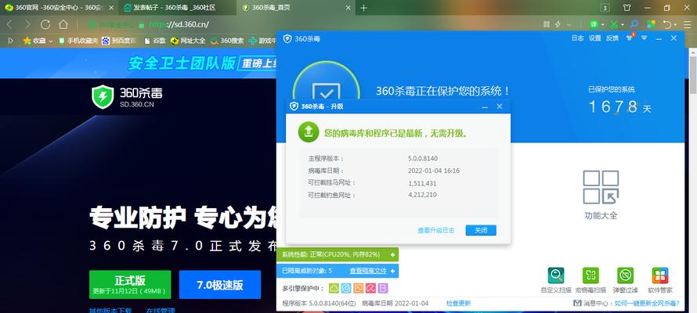Viewport: 697px width, 313px height.
Task: Open 360杀毒 skin gift icon with badge
Action: pyautogui.click(x=630, y=38)
